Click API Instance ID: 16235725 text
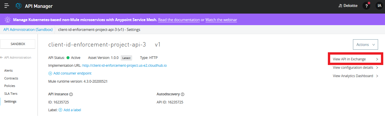Image resolution: width=385 pixels, height=117 pixels. pyautogui.click(x=59, y=102)
